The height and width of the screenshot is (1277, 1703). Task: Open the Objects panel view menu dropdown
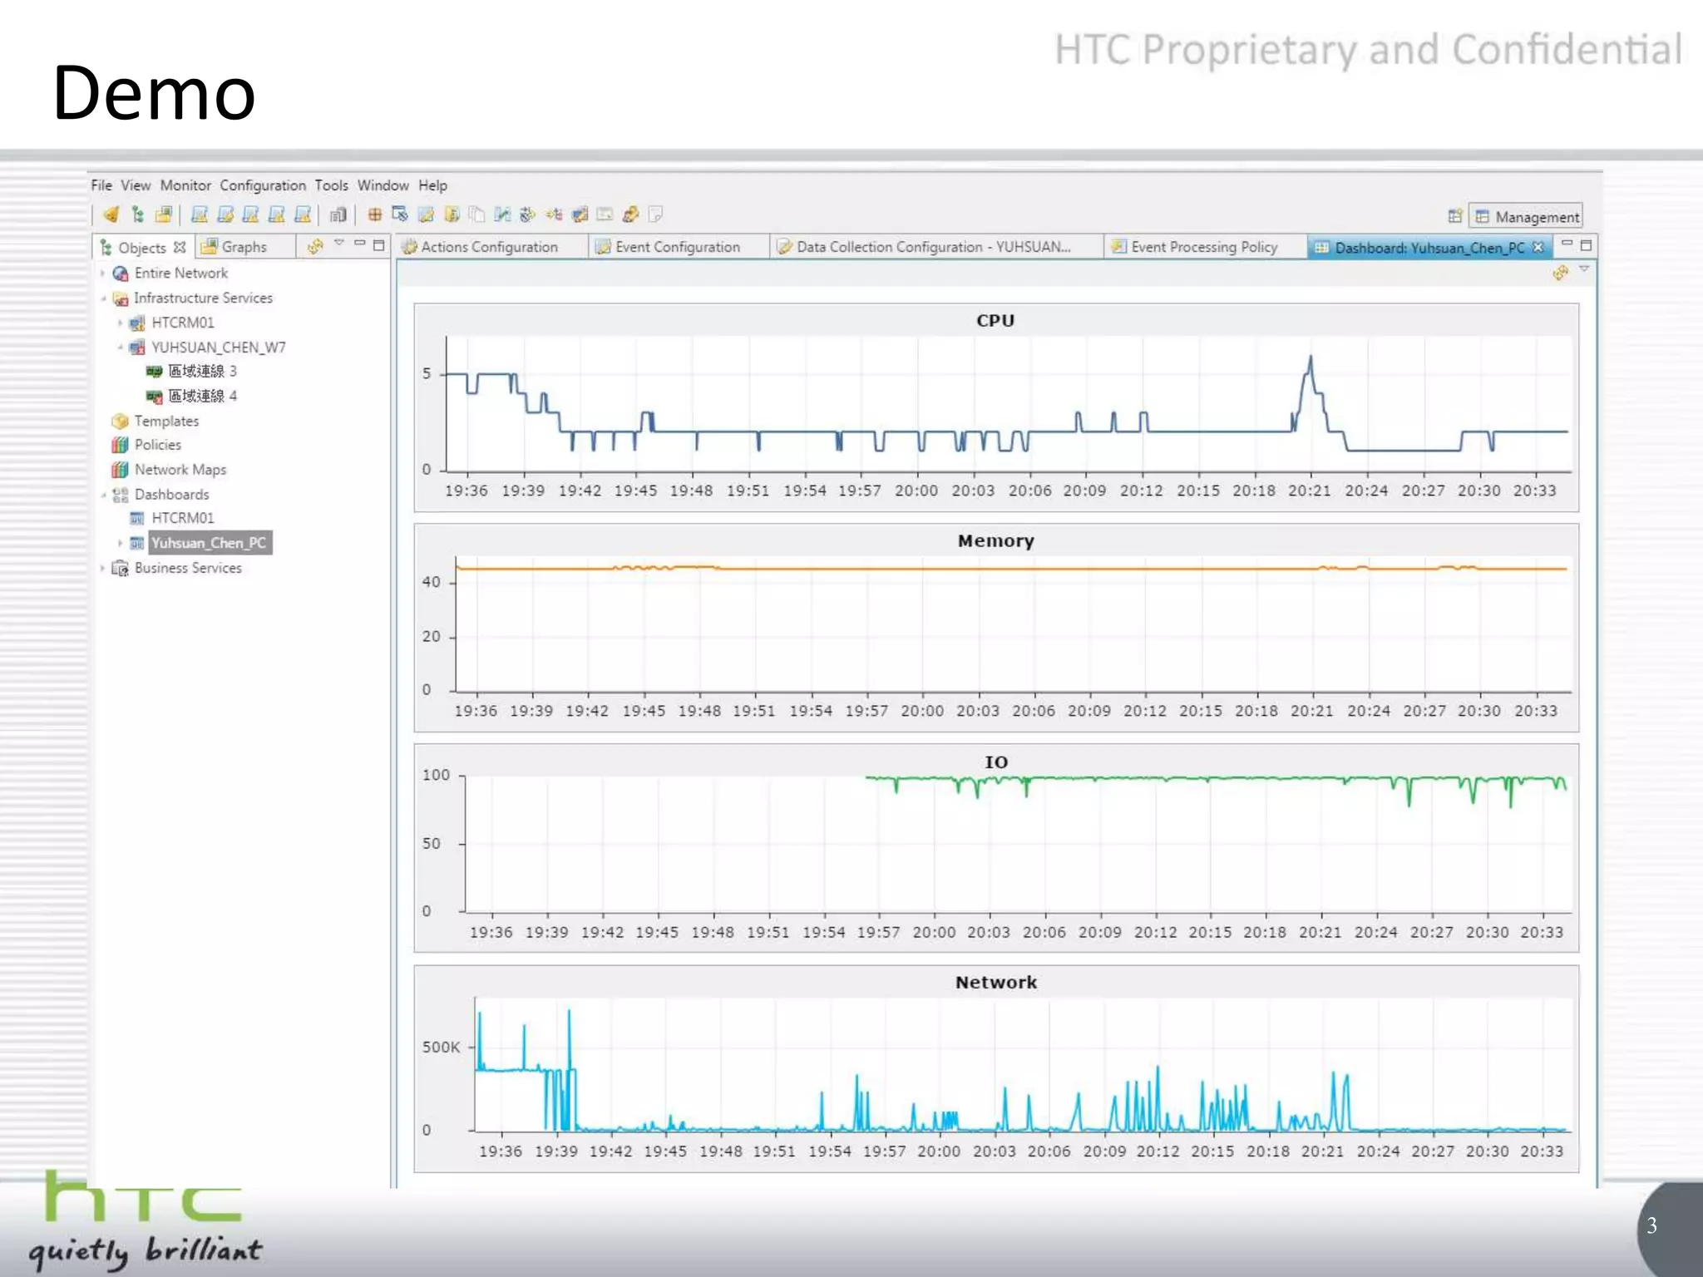(x=339, y=244)
